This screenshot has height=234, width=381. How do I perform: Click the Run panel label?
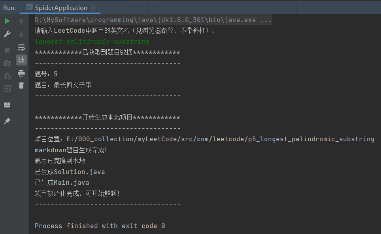pos(9,8)
